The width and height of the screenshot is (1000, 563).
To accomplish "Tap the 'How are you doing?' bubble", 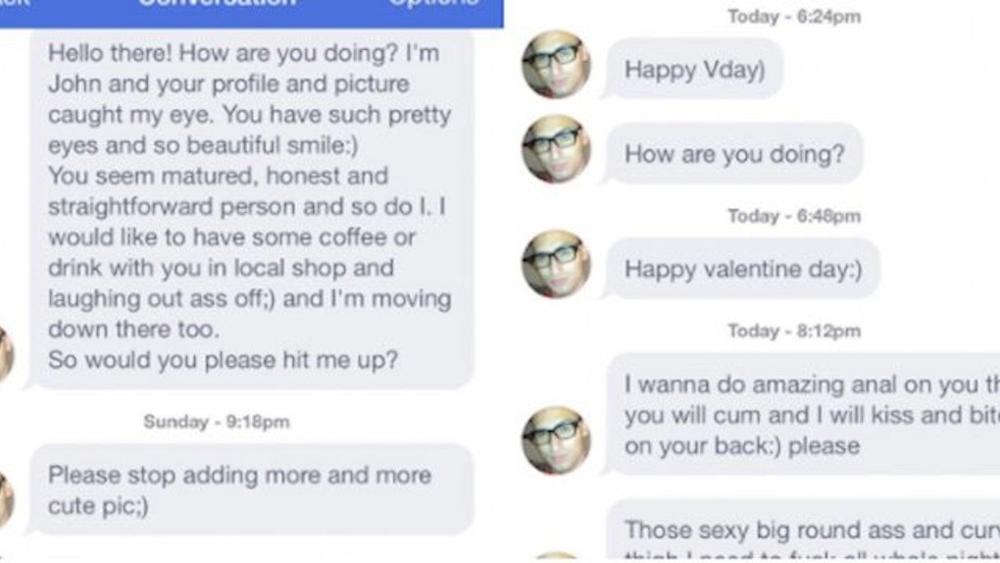I will (734, 154).
